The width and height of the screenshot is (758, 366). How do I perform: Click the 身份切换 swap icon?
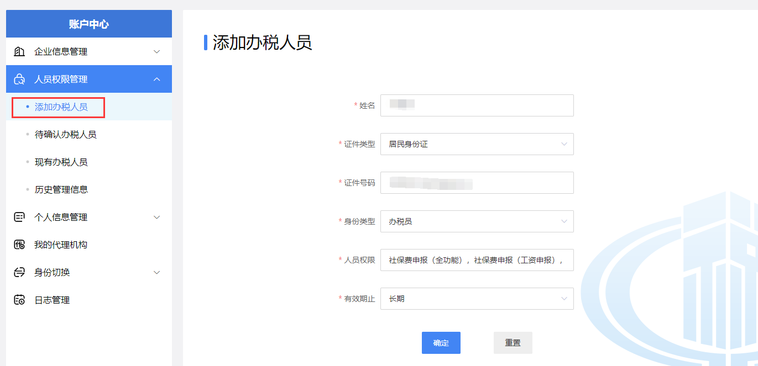click(x=19, y=273)
